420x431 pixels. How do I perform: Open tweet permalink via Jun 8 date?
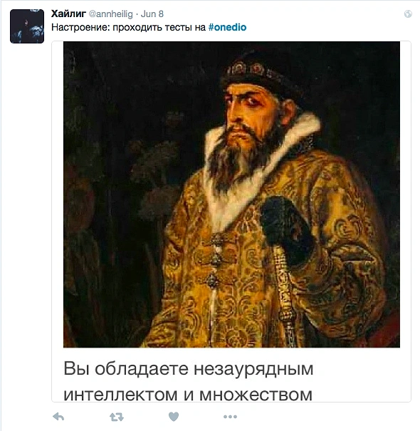152,14
